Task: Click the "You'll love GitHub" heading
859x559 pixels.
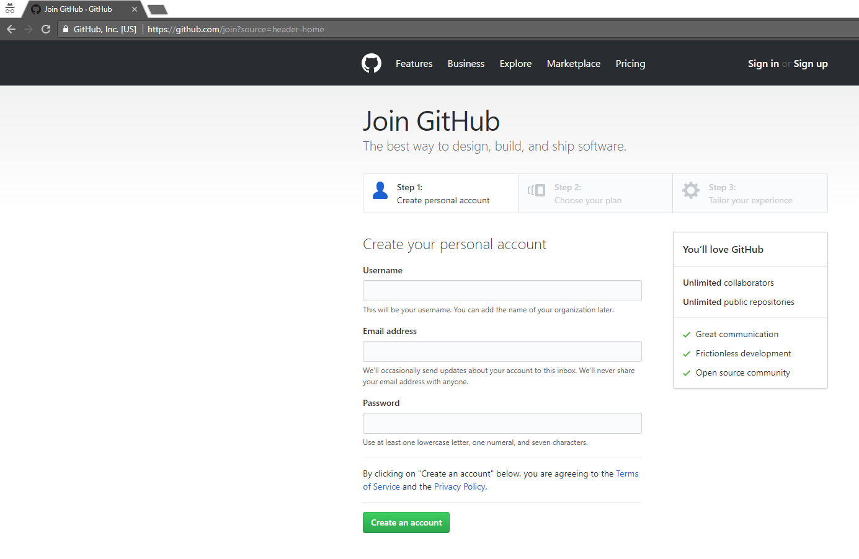Action: 723,249
